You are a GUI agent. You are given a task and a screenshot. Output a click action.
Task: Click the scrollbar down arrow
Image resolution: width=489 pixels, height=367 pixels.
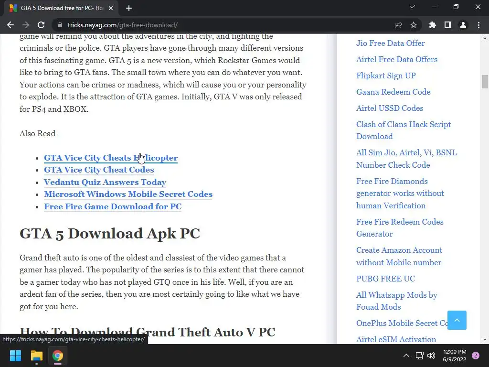coord(485,340)
